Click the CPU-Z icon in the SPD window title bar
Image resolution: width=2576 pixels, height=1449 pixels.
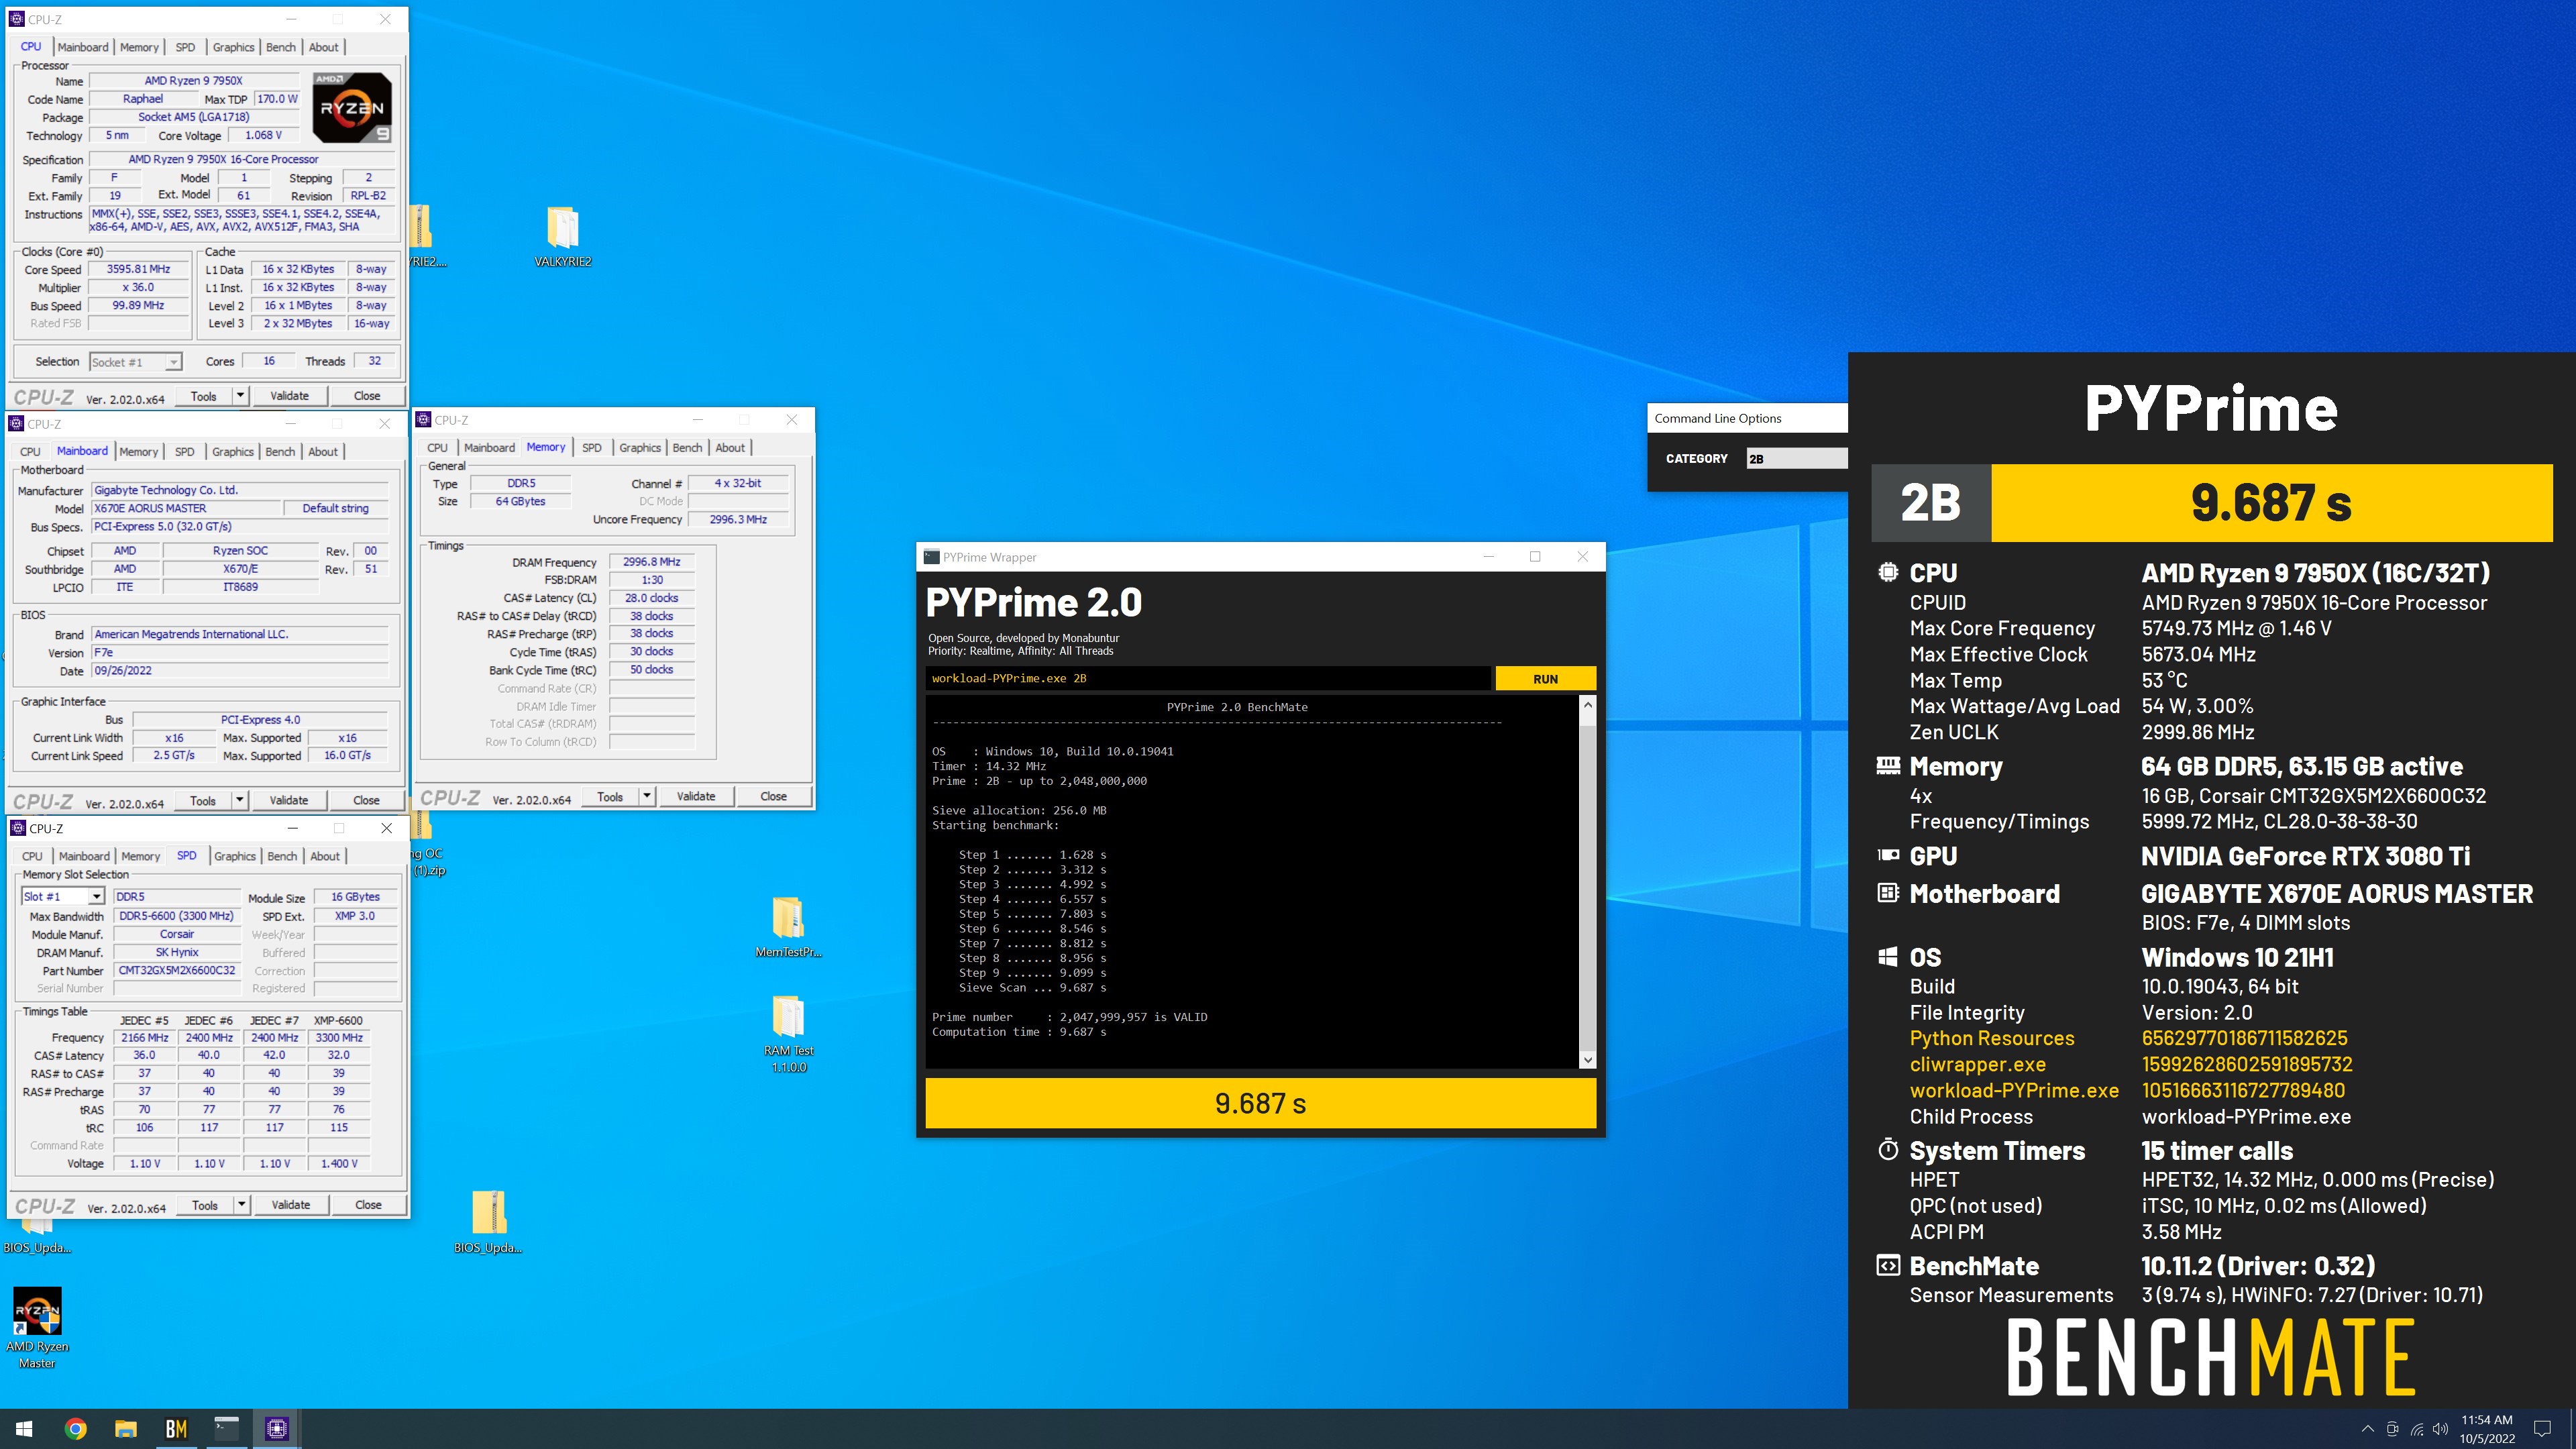pos(18,828)
